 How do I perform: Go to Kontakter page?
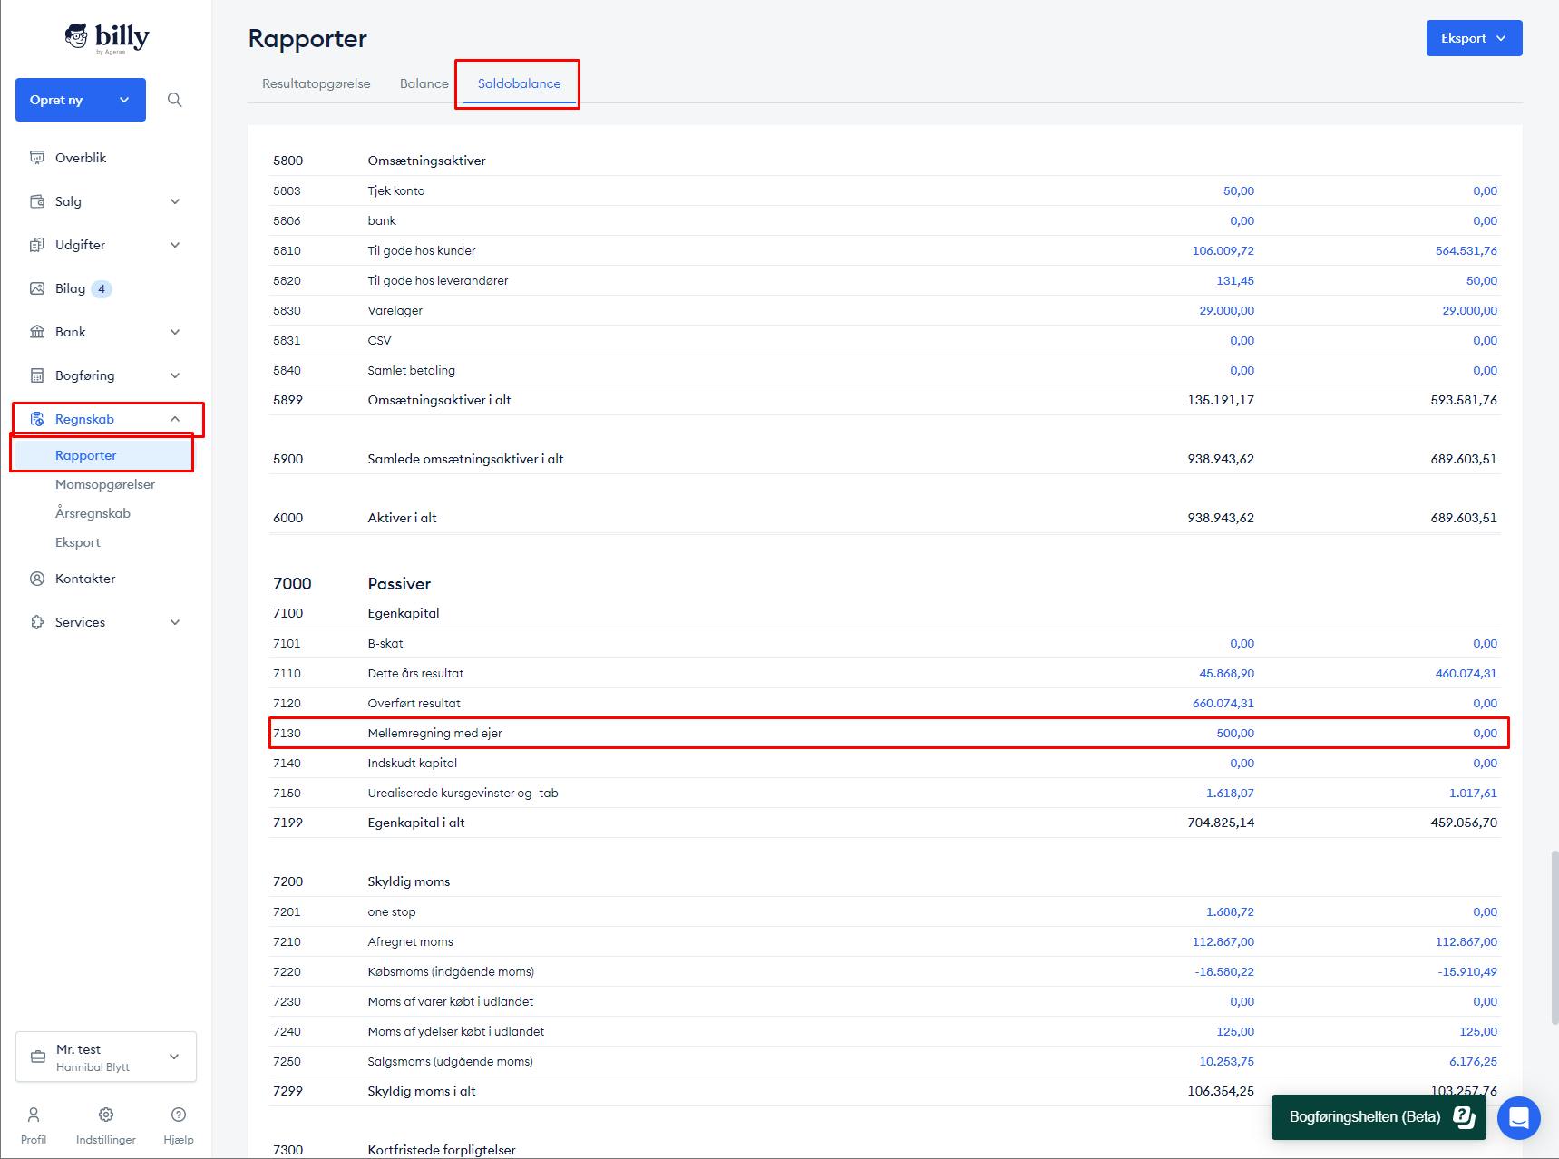coord(85,579)
